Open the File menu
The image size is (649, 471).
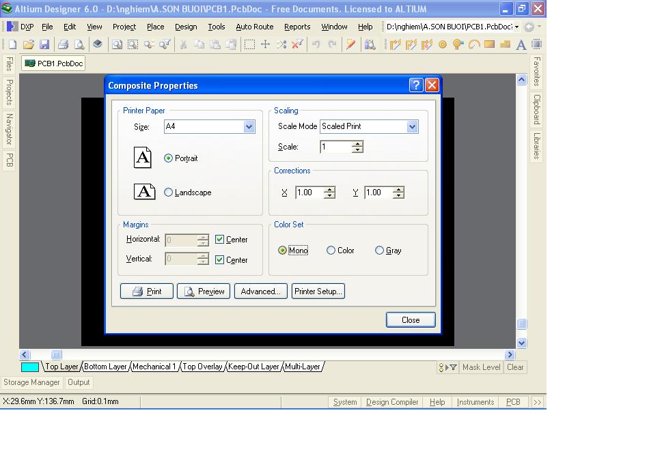(47, 27)
